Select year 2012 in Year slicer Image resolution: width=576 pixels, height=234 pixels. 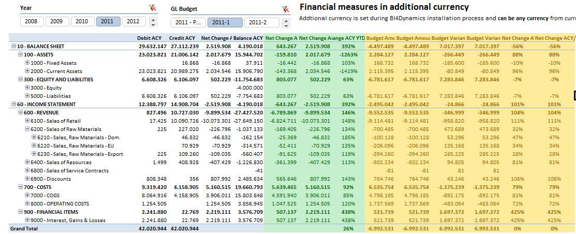point(134,21)
